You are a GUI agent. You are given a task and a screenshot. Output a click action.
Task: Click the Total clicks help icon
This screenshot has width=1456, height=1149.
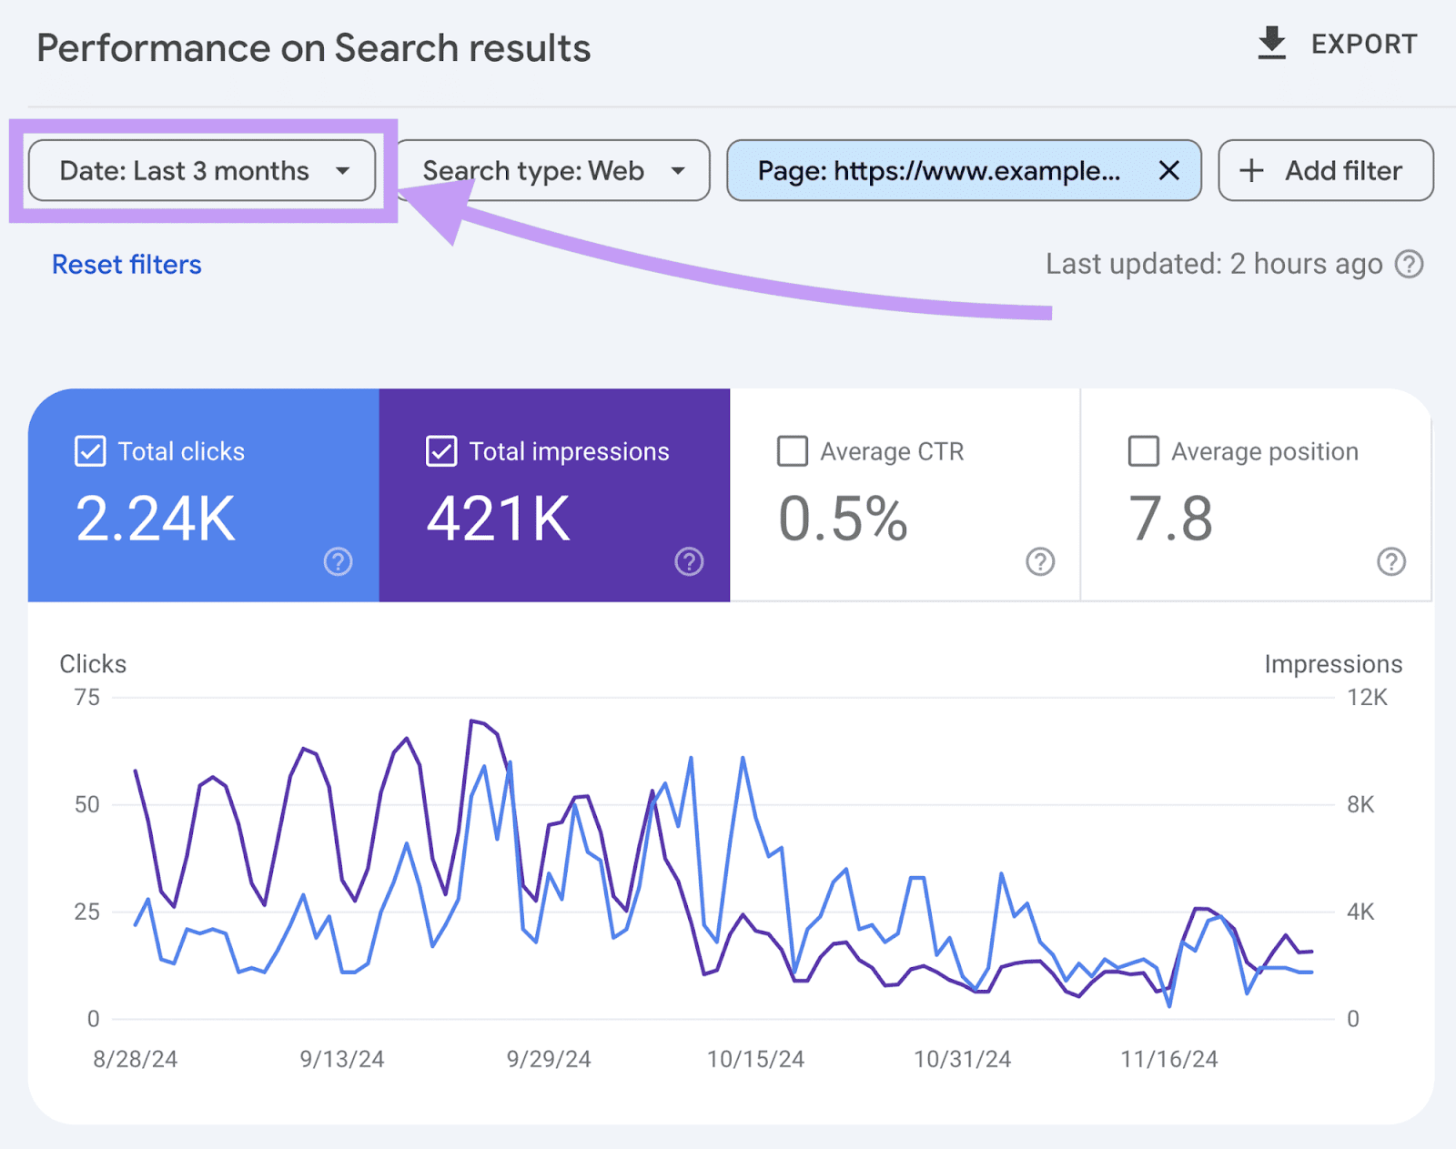pos(338,561)
